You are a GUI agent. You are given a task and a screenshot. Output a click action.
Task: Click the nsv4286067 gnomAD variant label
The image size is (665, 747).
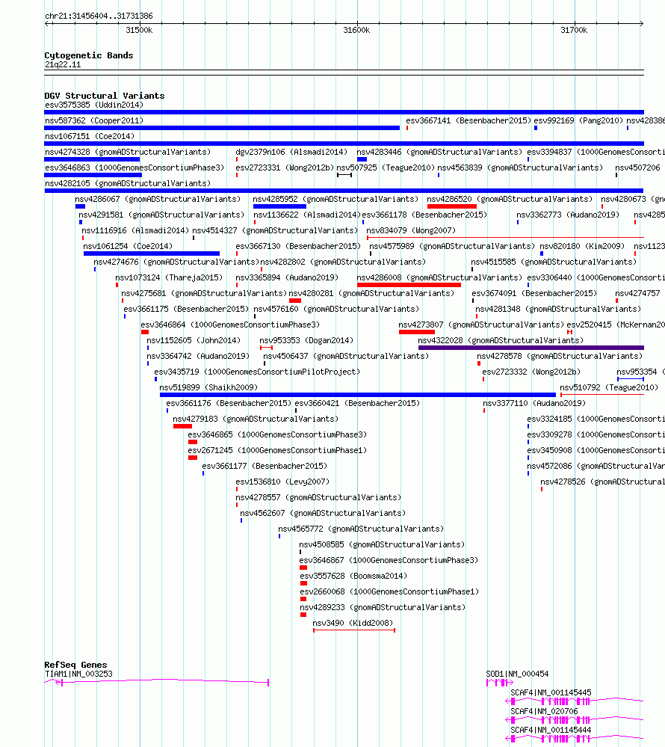click(x=158, y=199)
